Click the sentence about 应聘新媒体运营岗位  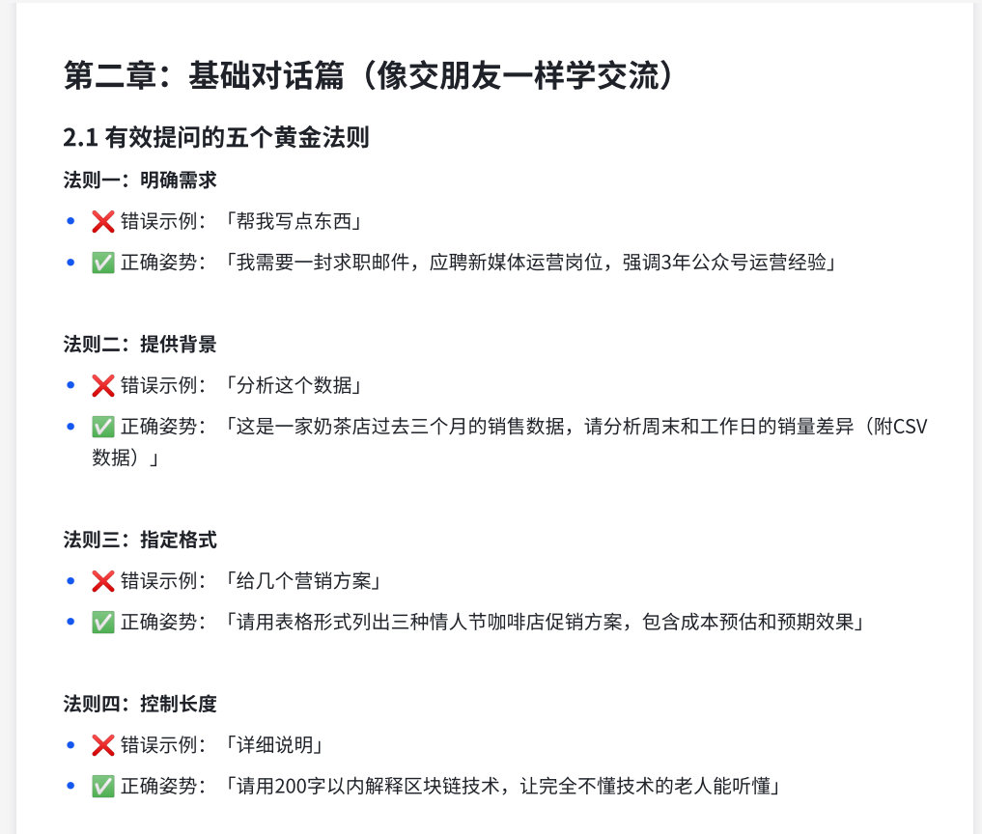(x=530, y=263)
